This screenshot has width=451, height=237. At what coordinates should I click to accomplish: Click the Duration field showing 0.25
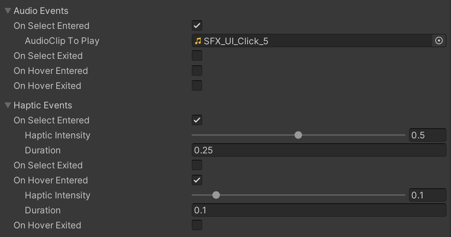[x=318, y=150]
